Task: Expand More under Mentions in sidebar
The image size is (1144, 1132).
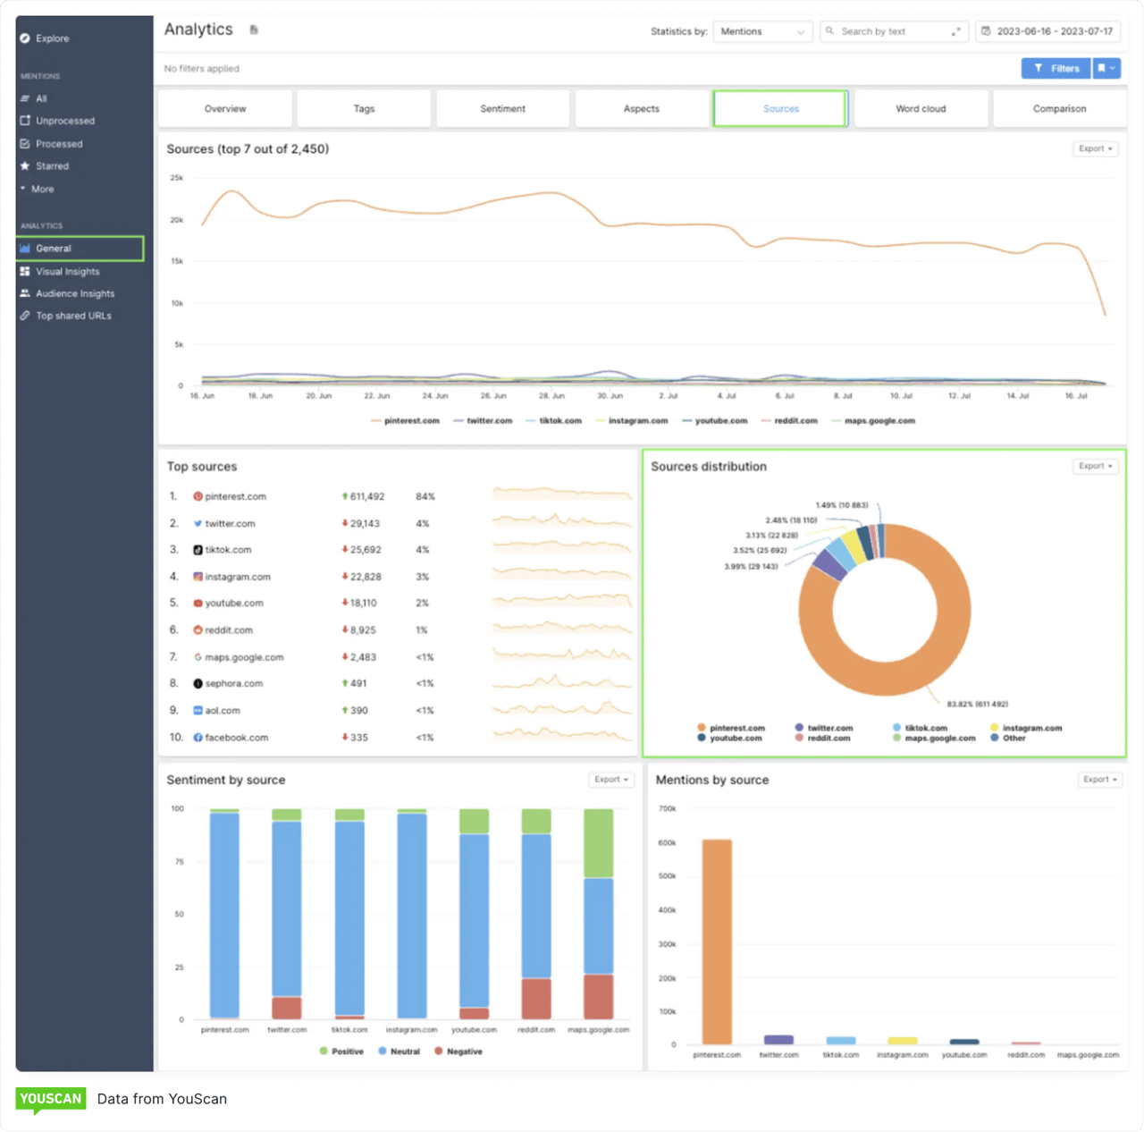Action: [x=42, y=190]
